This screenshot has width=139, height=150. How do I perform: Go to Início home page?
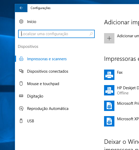tap(32, 22)
